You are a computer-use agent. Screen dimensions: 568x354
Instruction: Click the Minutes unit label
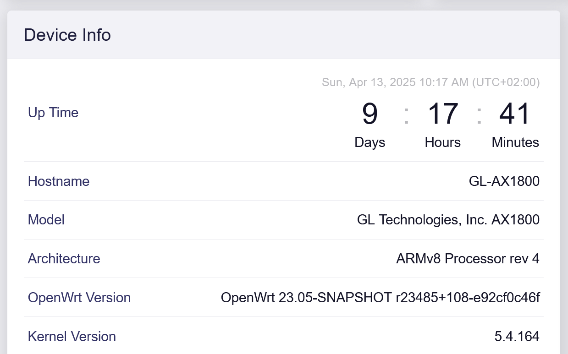(515, 142)
